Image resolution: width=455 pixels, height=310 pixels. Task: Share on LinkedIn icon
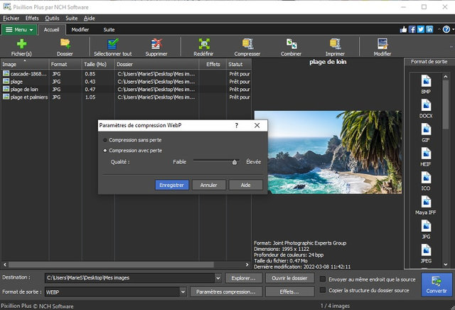[x=429, y=29]
